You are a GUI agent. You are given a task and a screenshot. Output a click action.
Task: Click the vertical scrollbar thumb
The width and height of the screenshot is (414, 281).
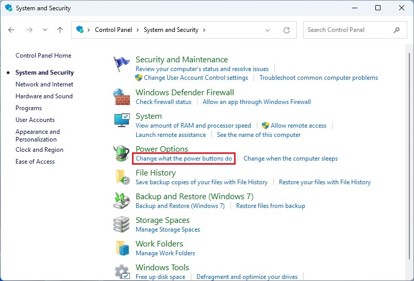pyautogui.click(x=409, y=155)
